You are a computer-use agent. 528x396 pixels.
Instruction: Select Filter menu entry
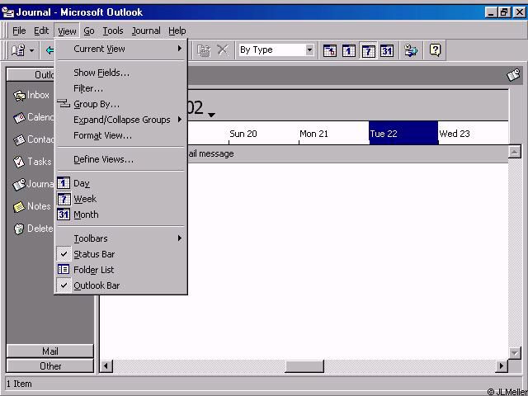click(x=120, y=88)
